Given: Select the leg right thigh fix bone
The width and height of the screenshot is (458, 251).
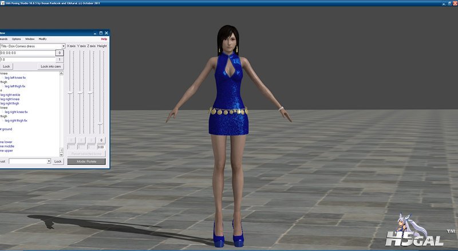Looking at the screenshot, I should click(16, 121).
